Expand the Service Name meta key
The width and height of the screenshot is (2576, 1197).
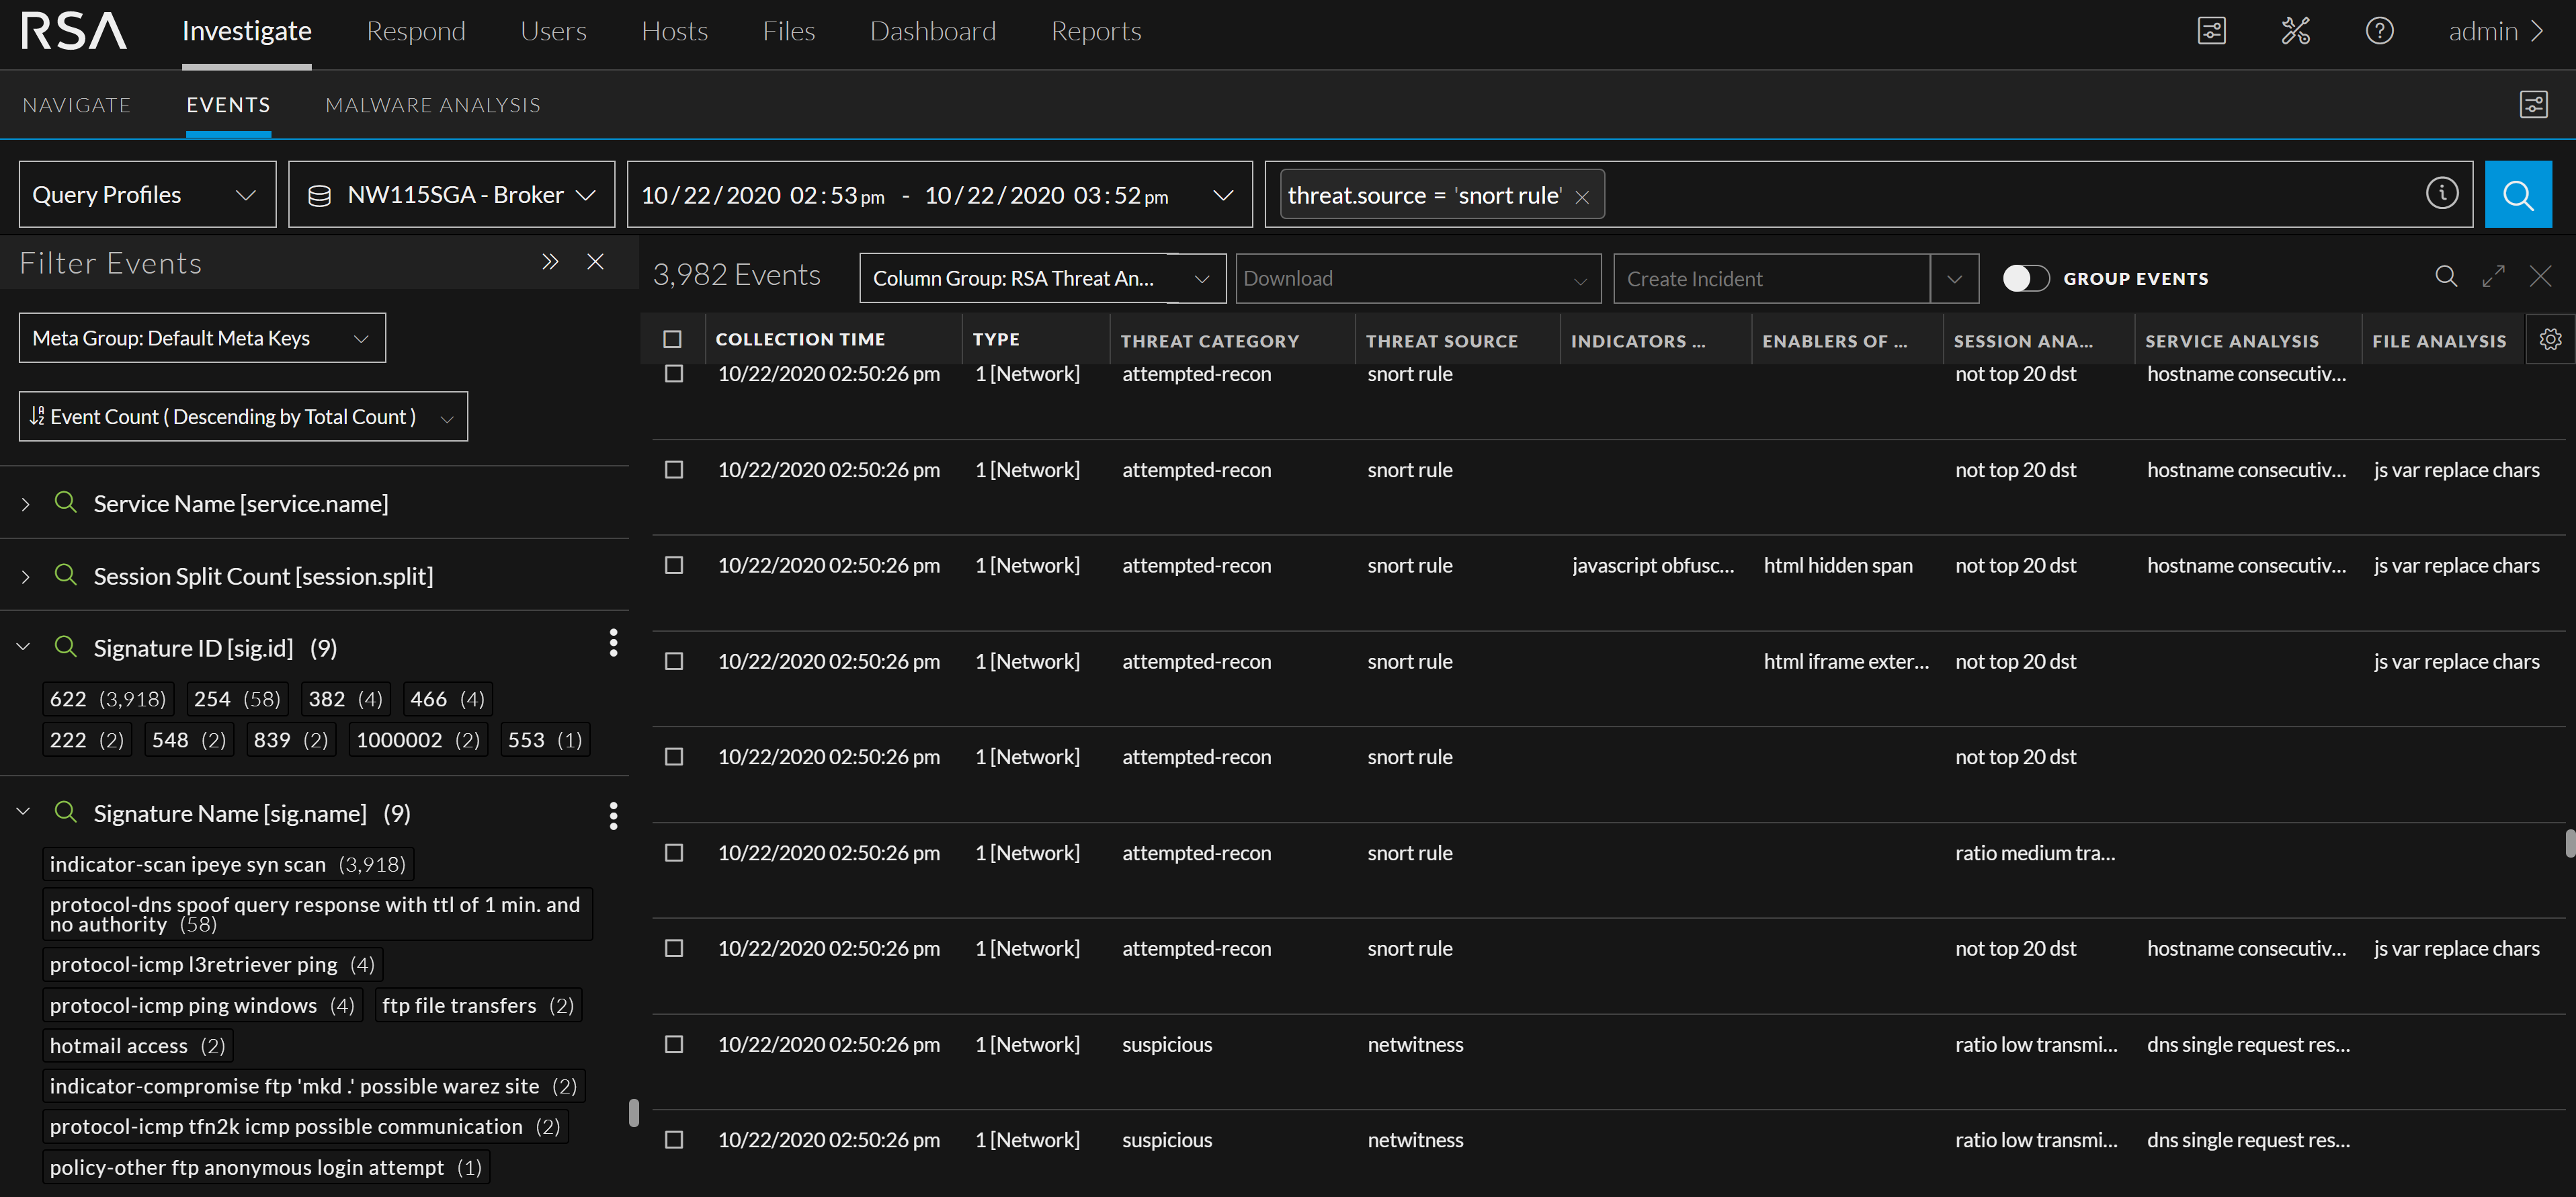coord(26,504)
